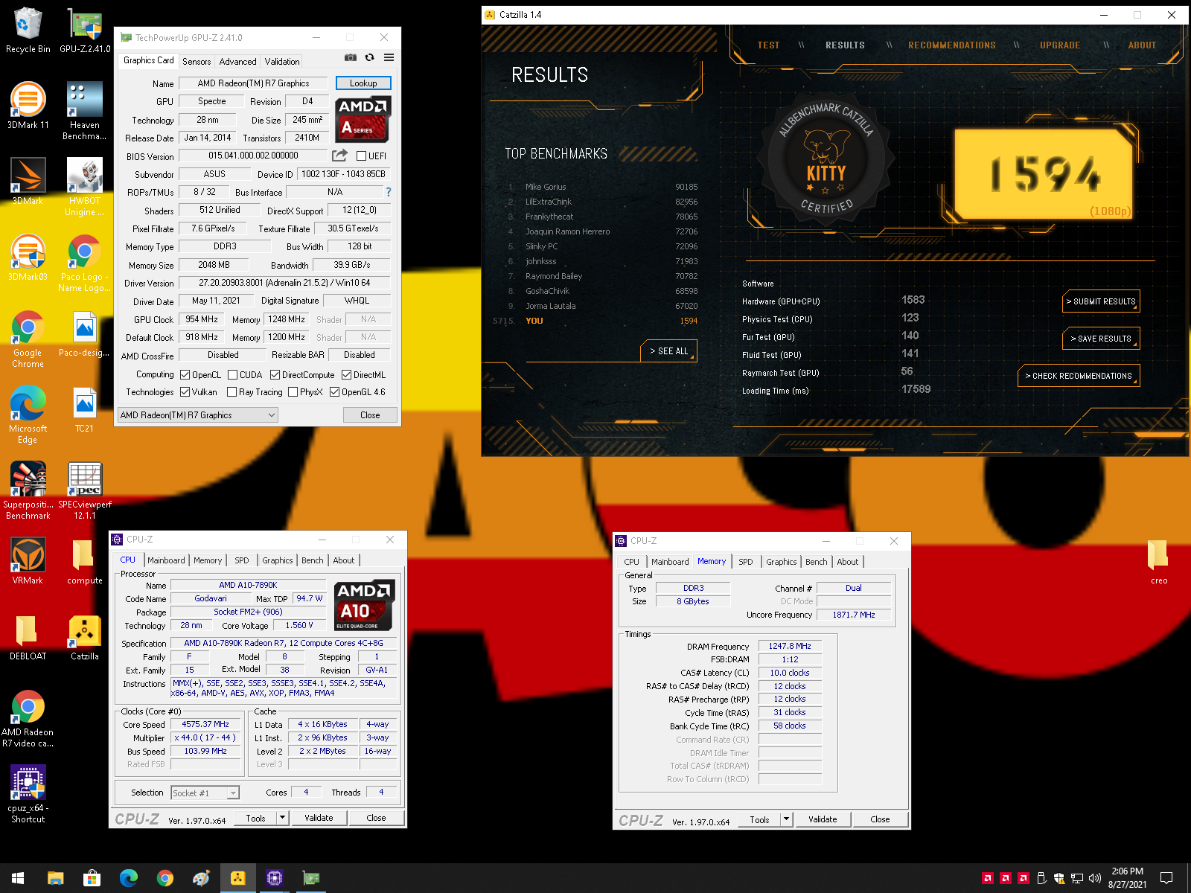
Task: Click the taskbar clock showing 2:06 PM
Action: tap(1128, 878)
